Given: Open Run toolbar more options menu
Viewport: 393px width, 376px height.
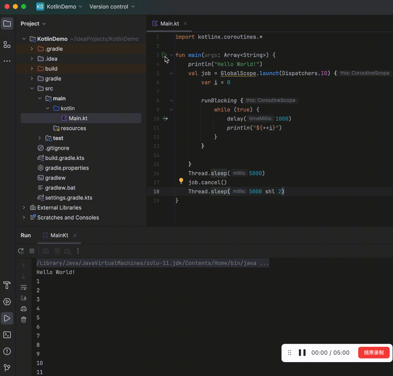Looking at the screenshot, I should 78,251.
